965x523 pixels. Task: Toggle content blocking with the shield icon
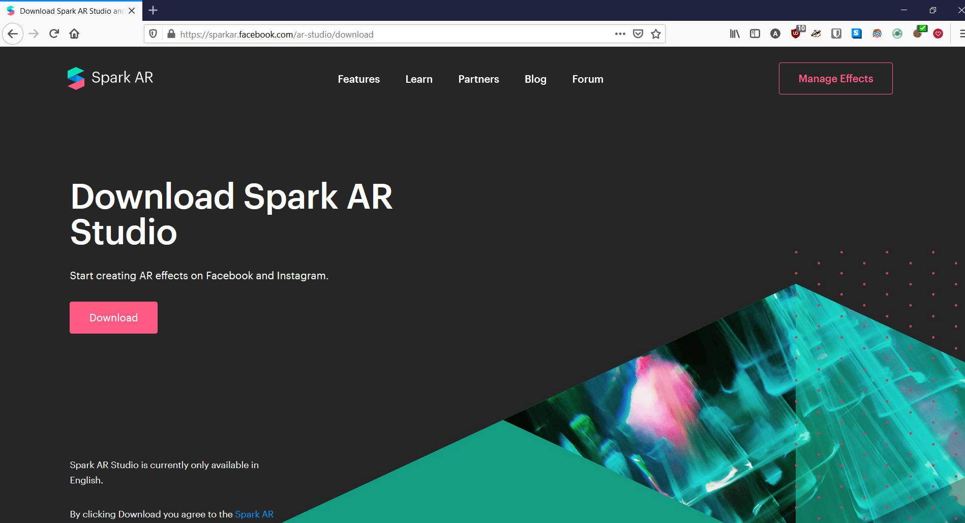153,34
